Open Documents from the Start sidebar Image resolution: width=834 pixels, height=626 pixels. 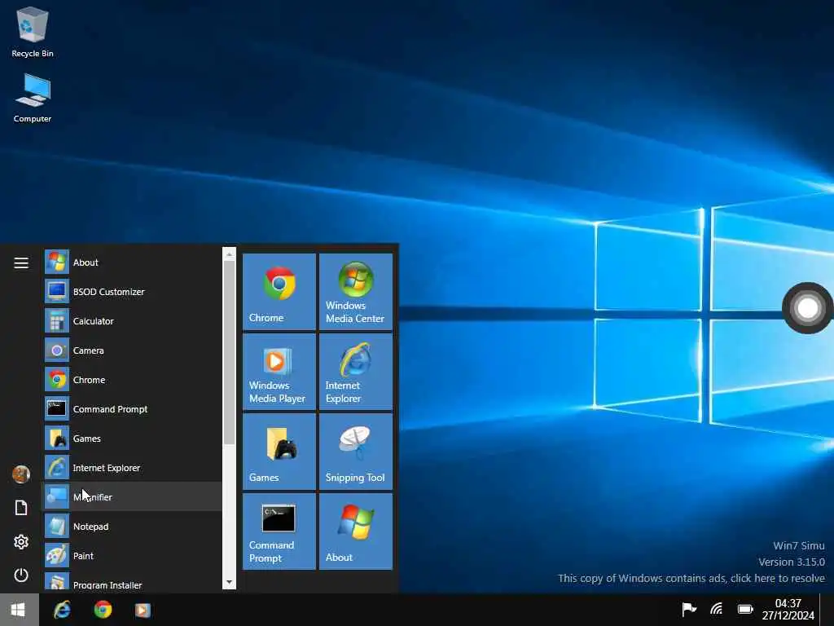21,508
